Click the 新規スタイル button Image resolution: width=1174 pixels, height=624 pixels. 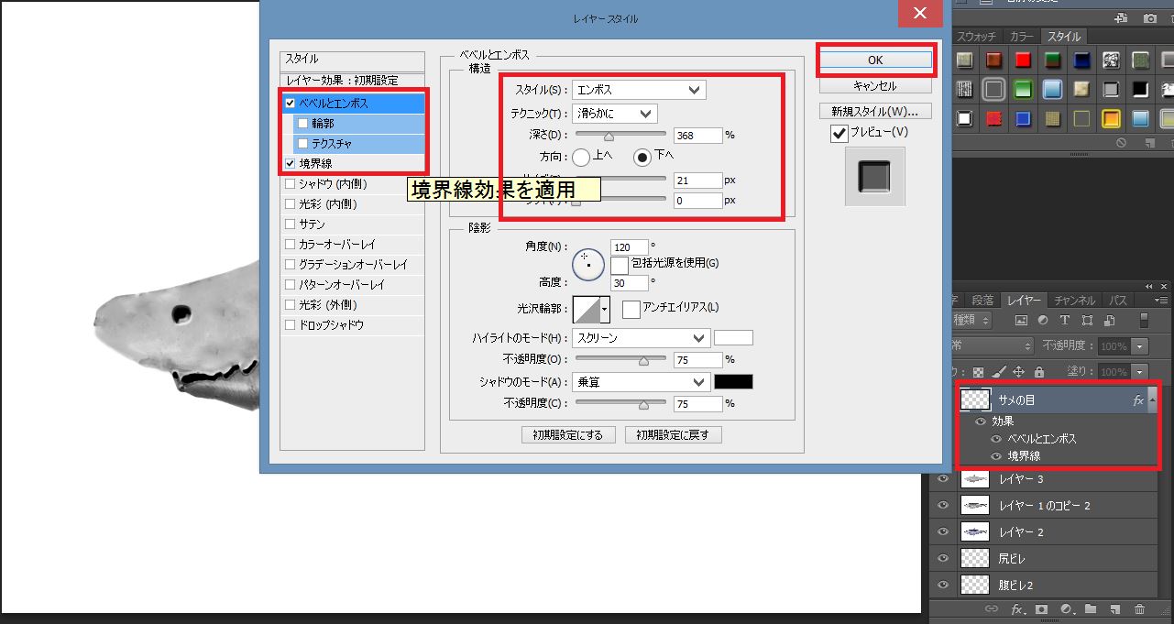point(875,112)
